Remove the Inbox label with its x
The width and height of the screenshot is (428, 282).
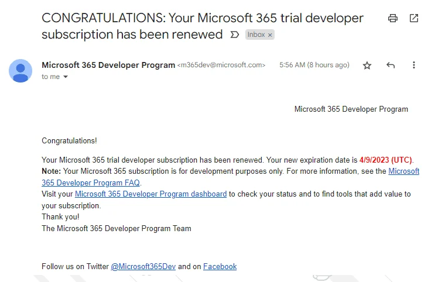[x=270, y=35]
